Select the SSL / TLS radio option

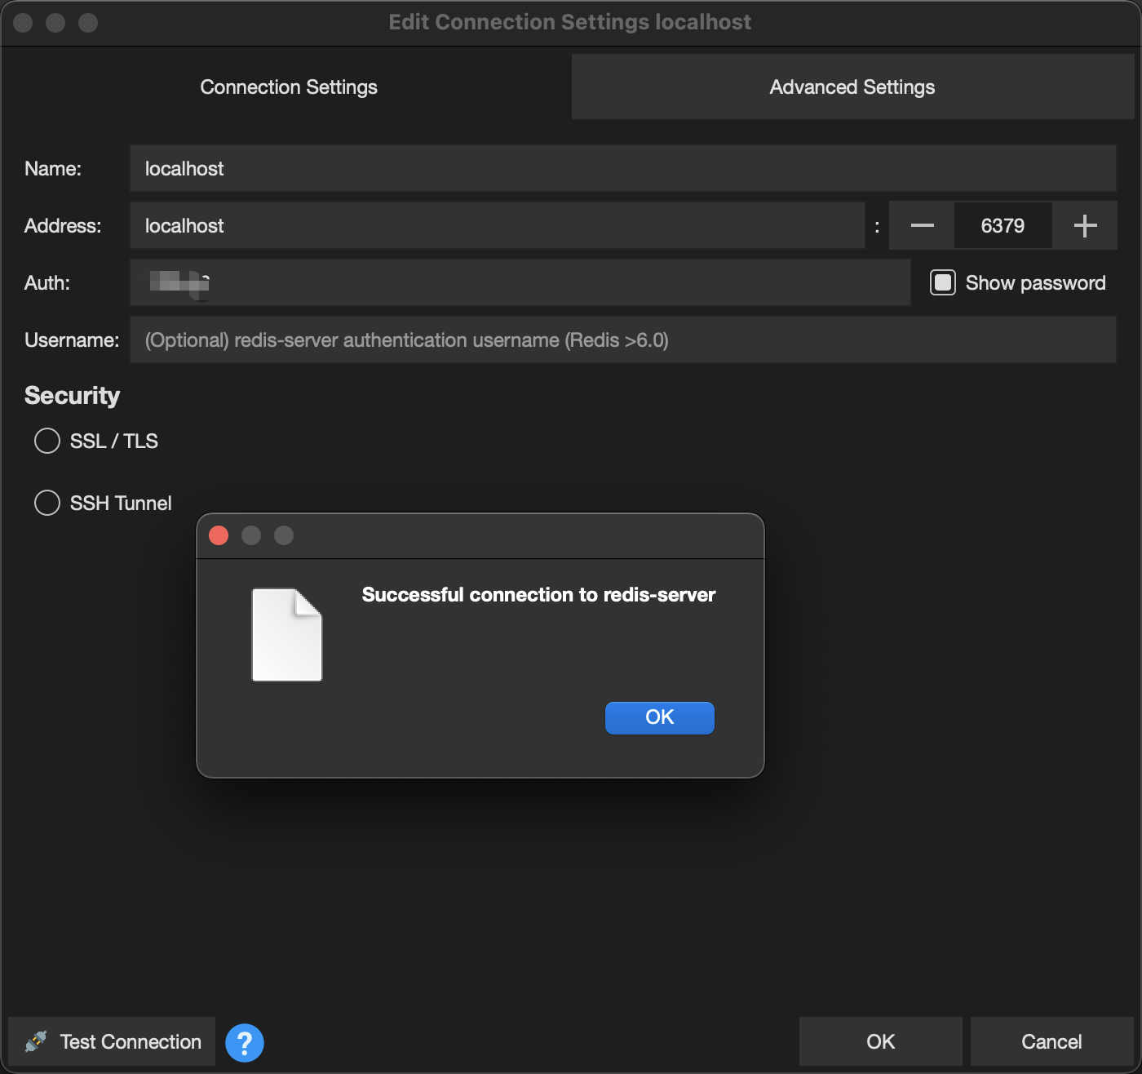click(x=47, y=441)
